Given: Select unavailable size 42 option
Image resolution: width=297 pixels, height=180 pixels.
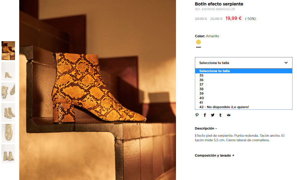Looking at the screenshot, I should click(x=224, y=107).
